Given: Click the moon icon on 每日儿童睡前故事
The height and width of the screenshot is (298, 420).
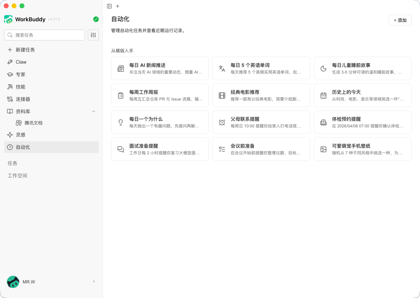Looking at the screenshot, I should pyautogui.click(x=324, y=68).
